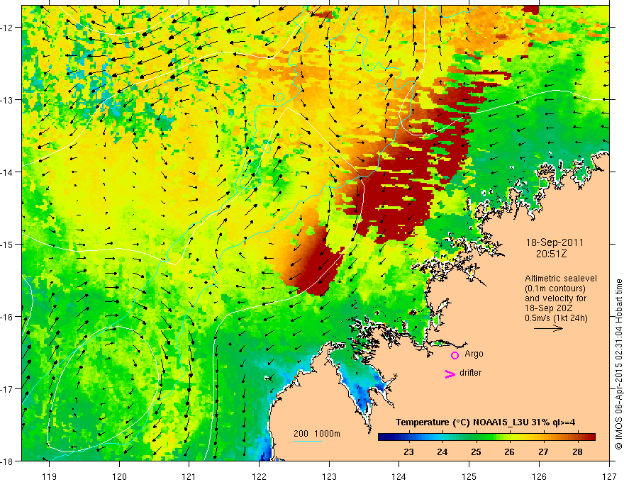Click the 25 value on temperature scale
The width and height of the screenshot is (624, 482).
(x=476, y=452)
